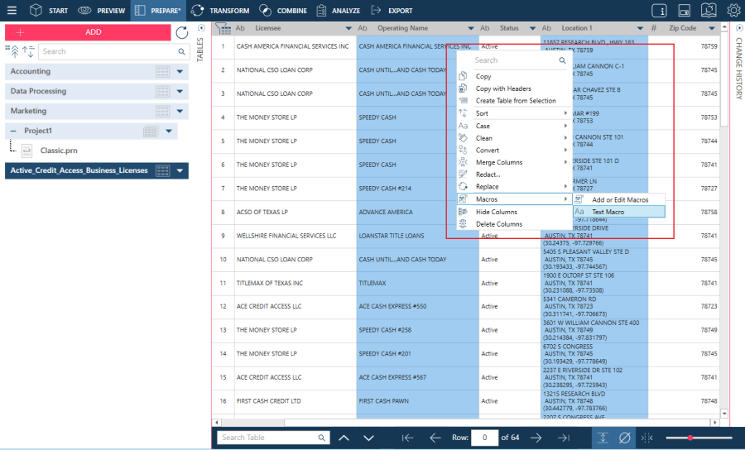Screen dimensions: 745x450
Task: Click the Classic.prn file icon
Action: [x=27, y=151]
